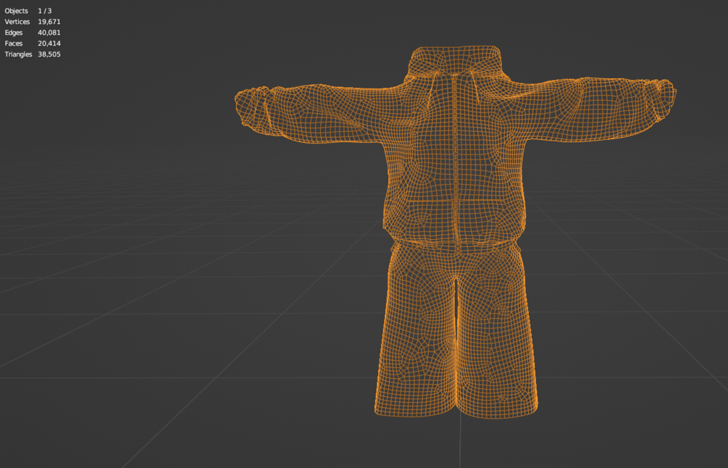Click the Edges count 40,081
Screen dimensions: 728x468
click(x=49, y=33)
